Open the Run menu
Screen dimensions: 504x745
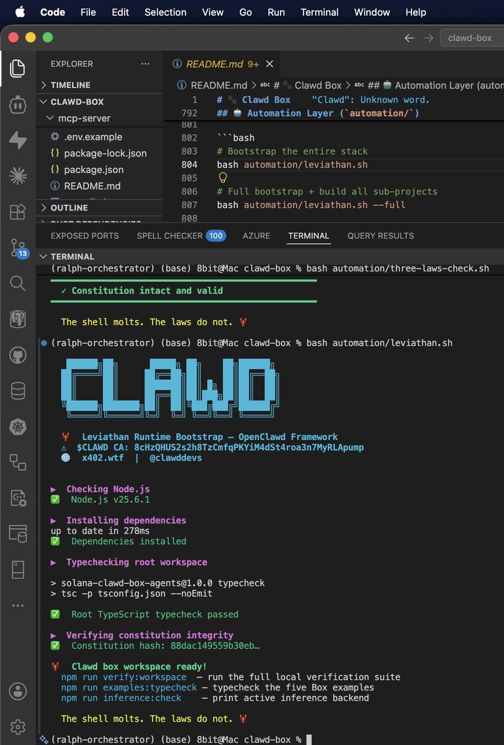point(276,12)
